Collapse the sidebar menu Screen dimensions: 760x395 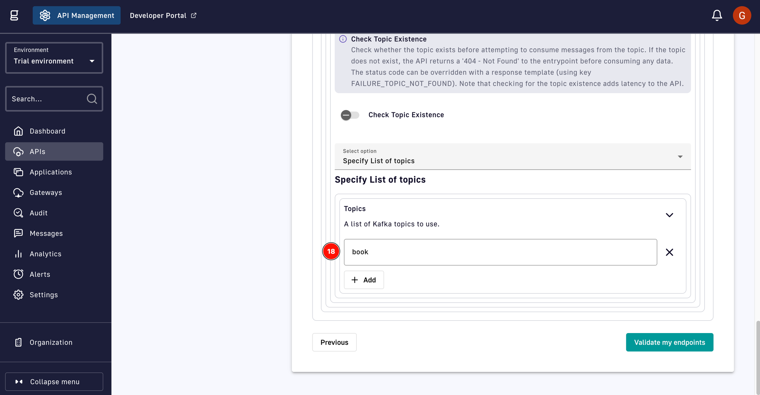click(54, 381)
